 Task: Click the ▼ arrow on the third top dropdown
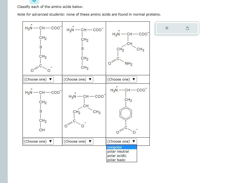pos(134,79)
